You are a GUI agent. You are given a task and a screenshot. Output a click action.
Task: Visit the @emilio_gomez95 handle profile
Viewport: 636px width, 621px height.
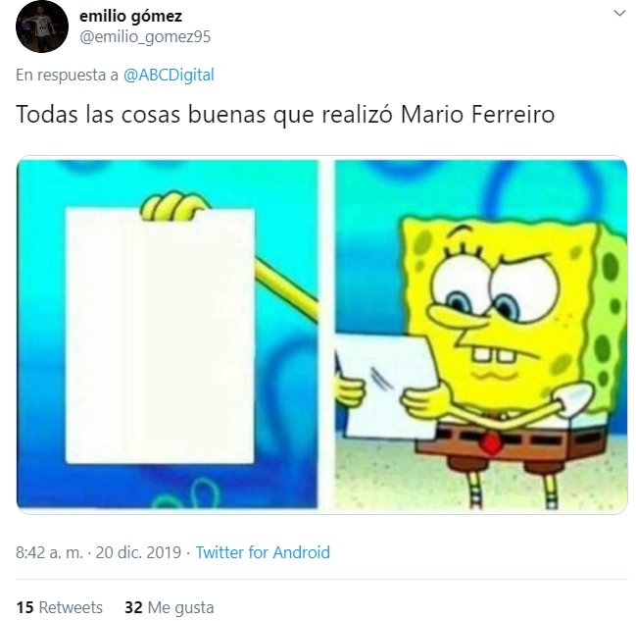click(145, 37)
